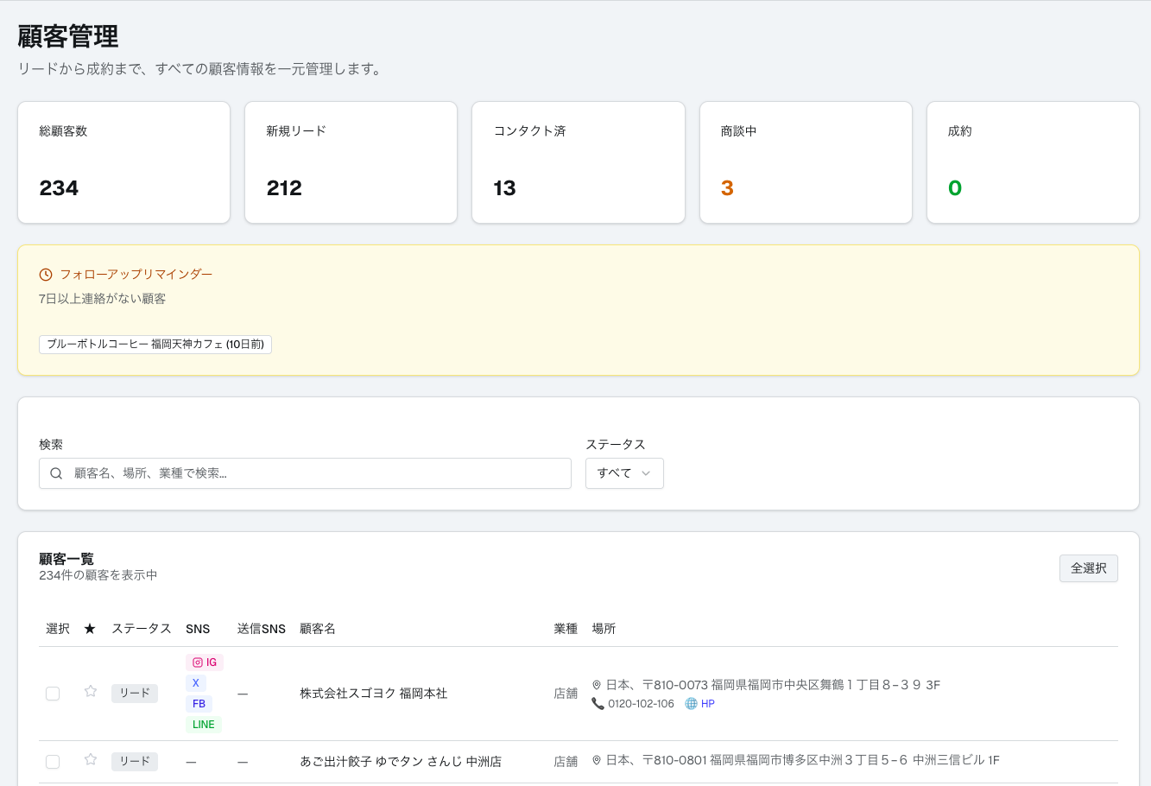
Task: Click the FB badge for 株式会社スゴヨク
Action: pos(199,703)
